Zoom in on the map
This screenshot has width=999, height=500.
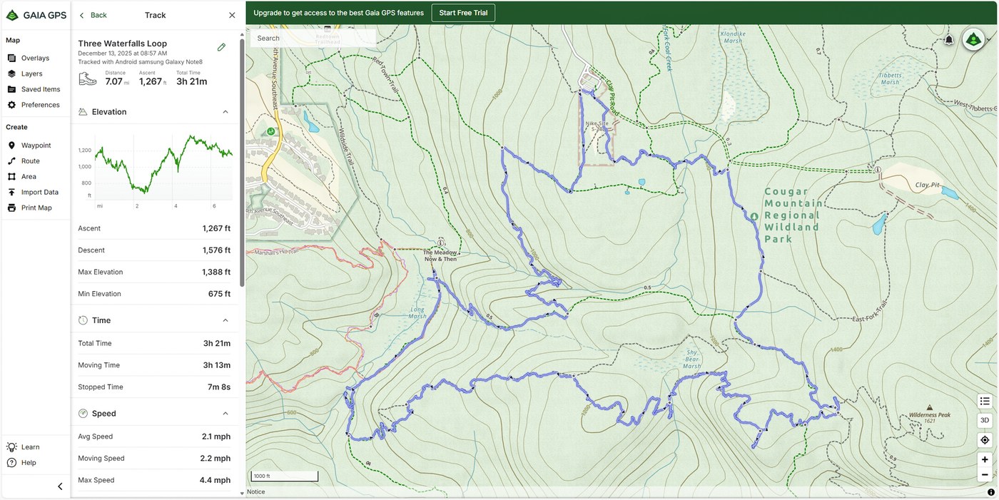pos(985,459)
